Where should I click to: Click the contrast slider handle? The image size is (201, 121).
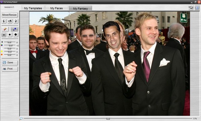pyautogui.click(x=9, y=42)
